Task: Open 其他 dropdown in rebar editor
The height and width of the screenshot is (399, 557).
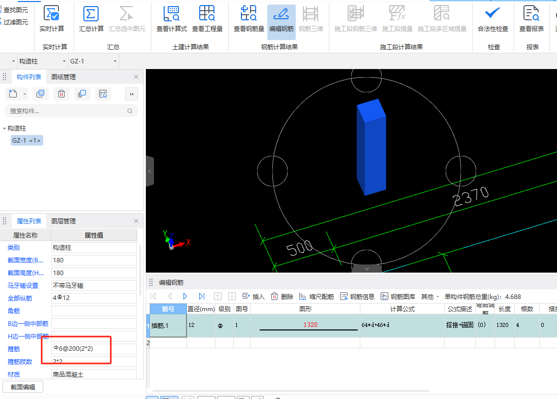Action: 430,296
